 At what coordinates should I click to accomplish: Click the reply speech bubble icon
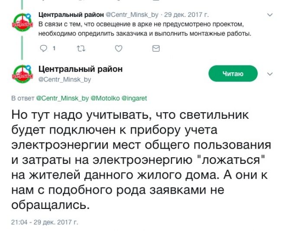pyautogui.click(x=43, y=49)
